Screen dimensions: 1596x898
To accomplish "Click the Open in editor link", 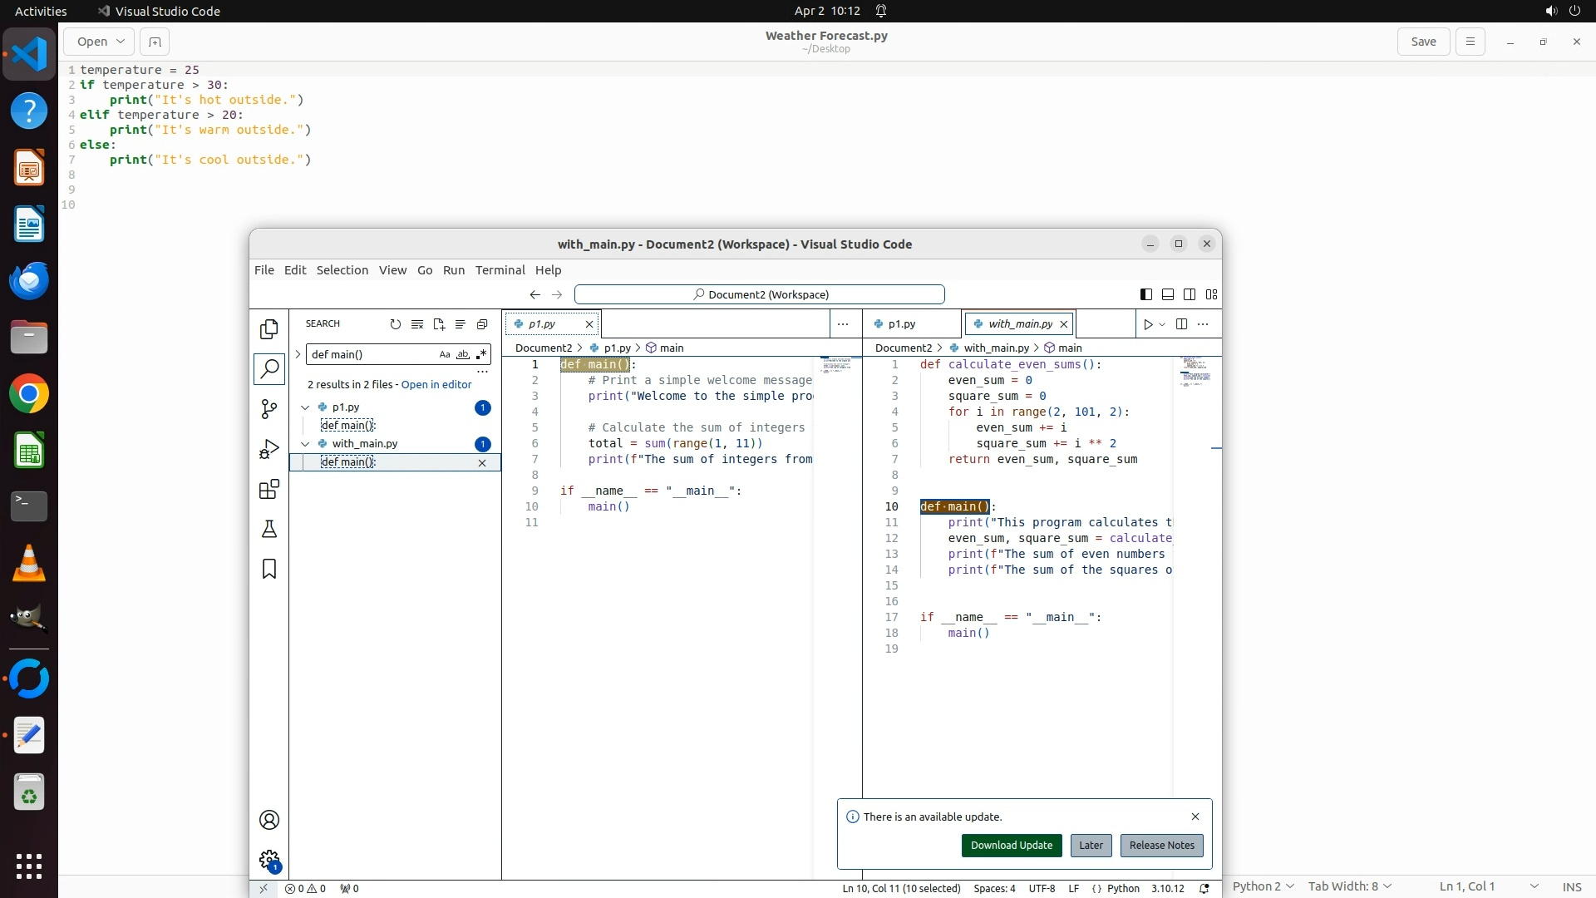I will [436, 385].
